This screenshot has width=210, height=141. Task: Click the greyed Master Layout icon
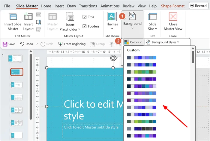click(x=52, y=16)
